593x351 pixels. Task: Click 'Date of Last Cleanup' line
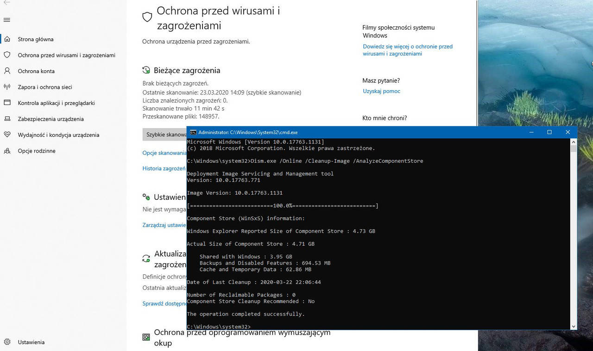254,282
